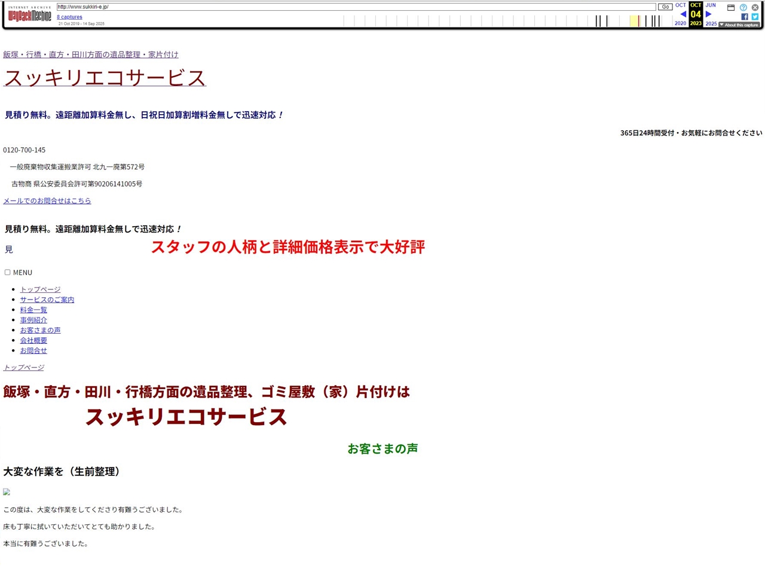Expand the About this capture dropdown

point(739,25)
